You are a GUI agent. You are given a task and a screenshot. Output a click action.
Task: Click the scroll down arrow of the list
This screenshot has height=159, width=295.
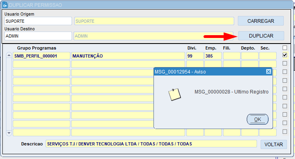pos(9,133)
